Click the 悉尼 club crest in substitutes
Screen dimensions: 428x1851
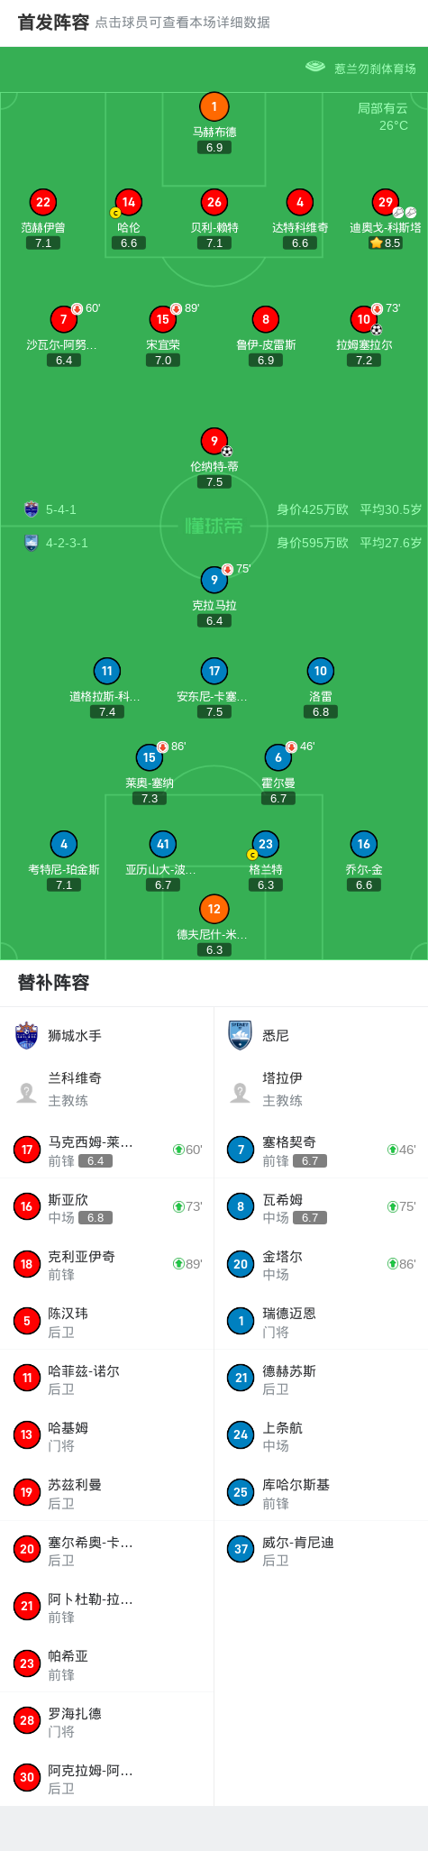[241, 1035]
